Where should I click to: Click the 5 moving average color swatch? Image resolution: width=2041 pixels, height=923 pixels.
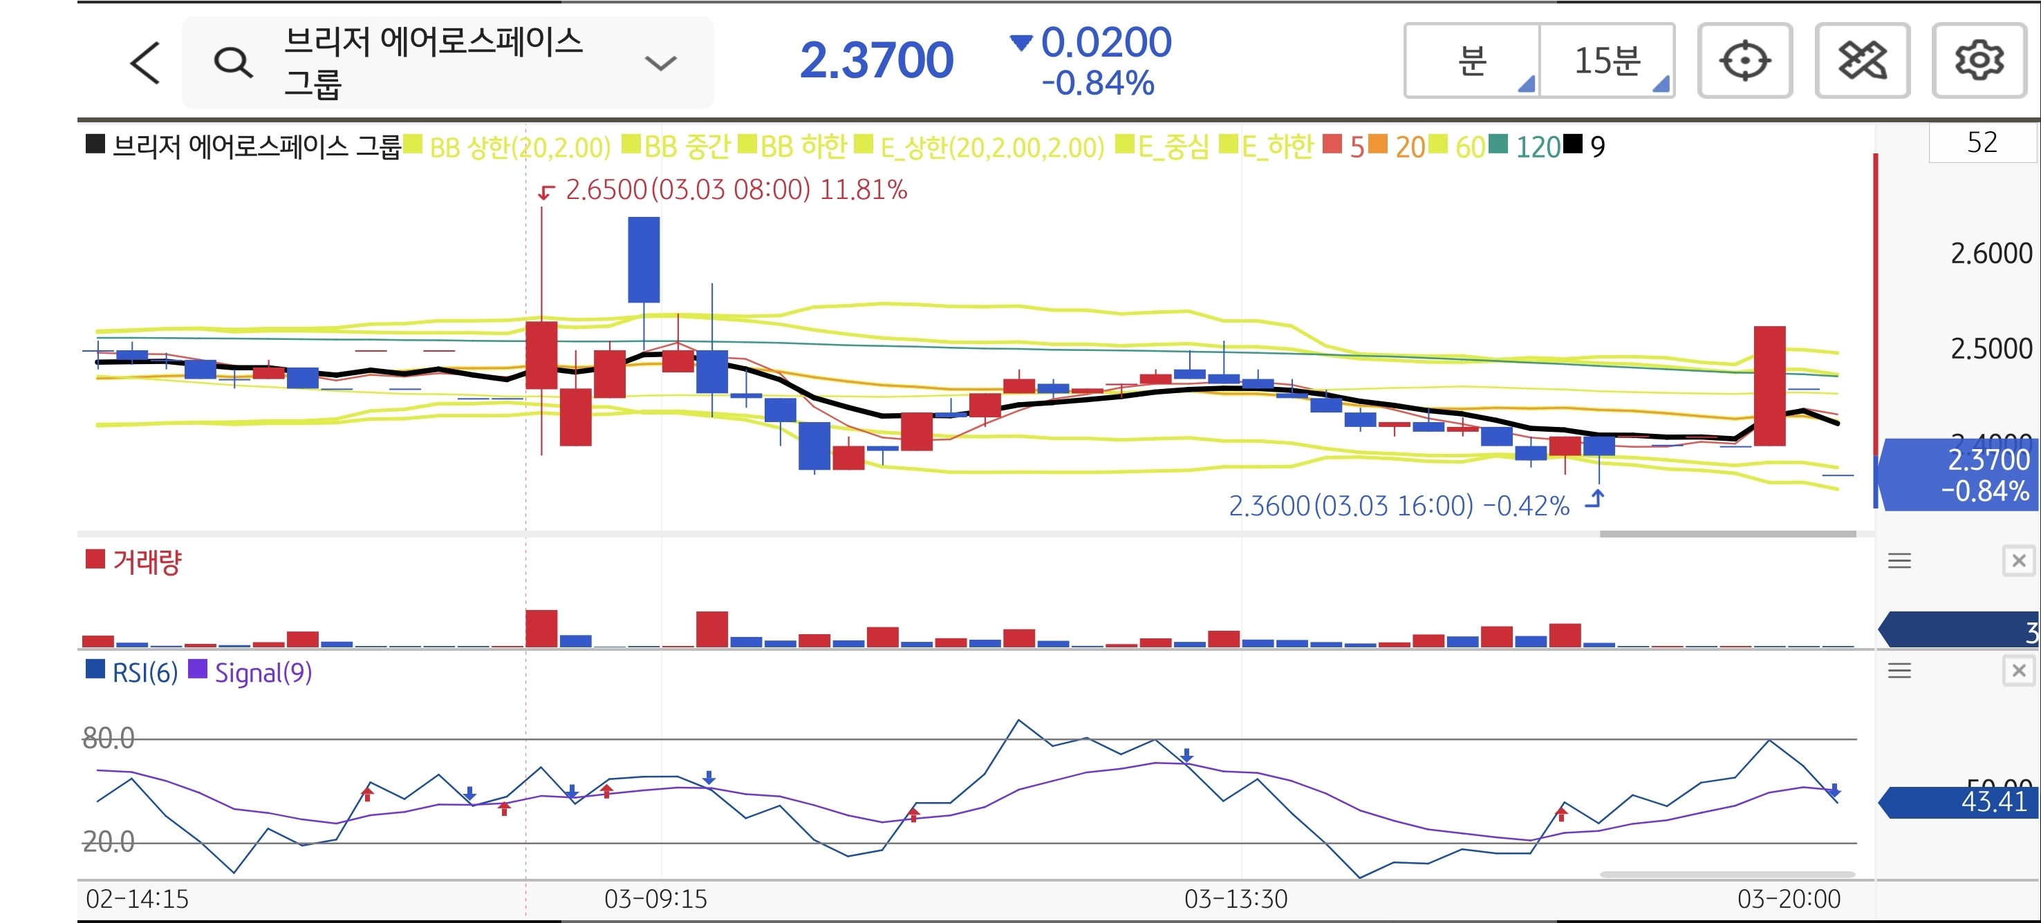coord(1332,145)
